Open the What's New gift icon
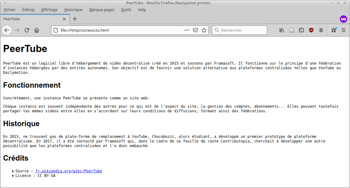The width and height of the screenshot is (350, 188). point(334,30)
